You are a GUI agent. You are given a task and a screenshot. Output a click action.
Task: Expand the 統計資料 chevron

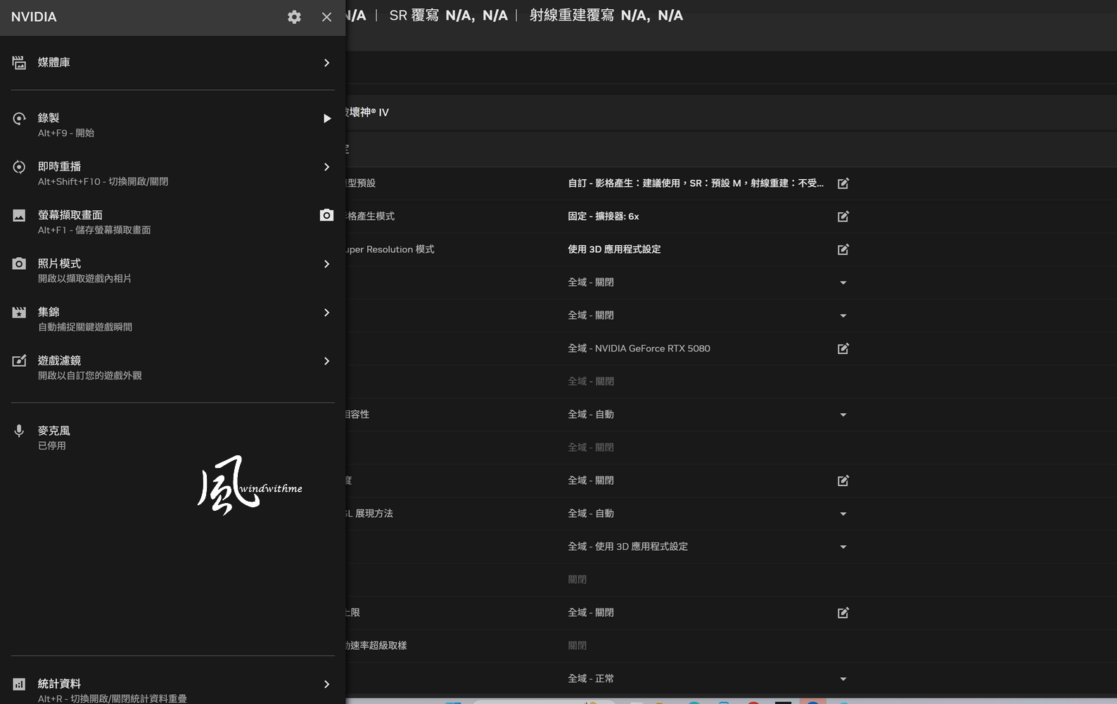[x=326, y=684]
